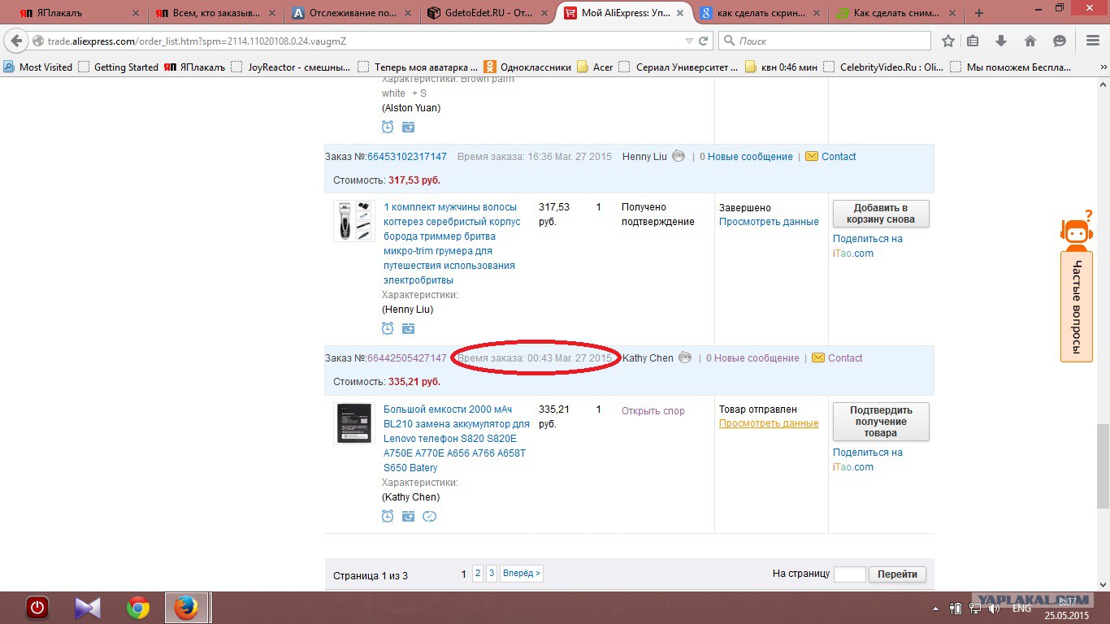
Task: Go to the Firefox Home page icon
Action: pos(1030,41)
